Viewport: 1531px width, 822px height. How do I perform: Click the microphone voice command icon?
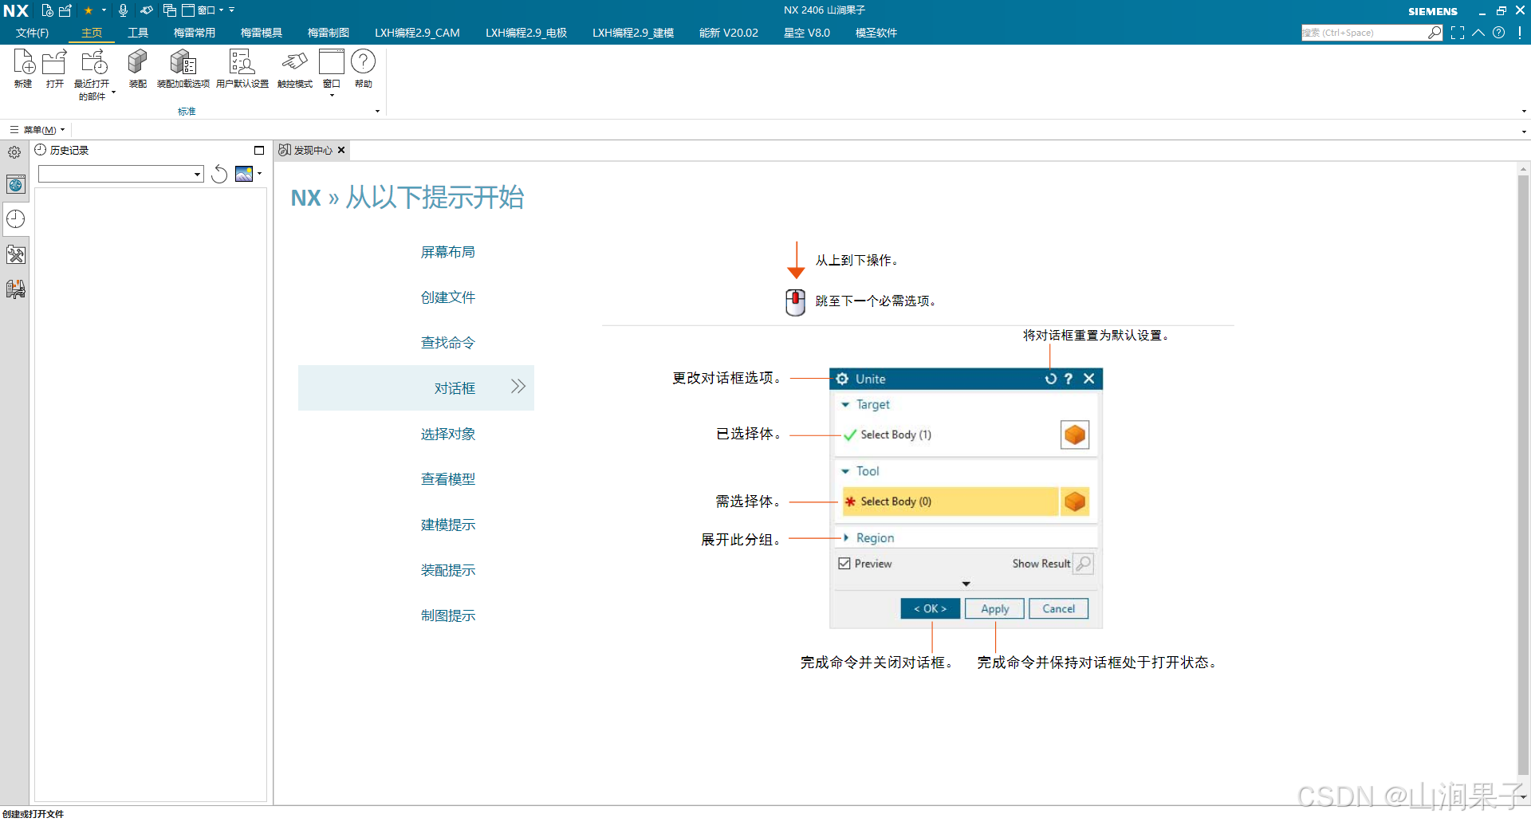123,10
